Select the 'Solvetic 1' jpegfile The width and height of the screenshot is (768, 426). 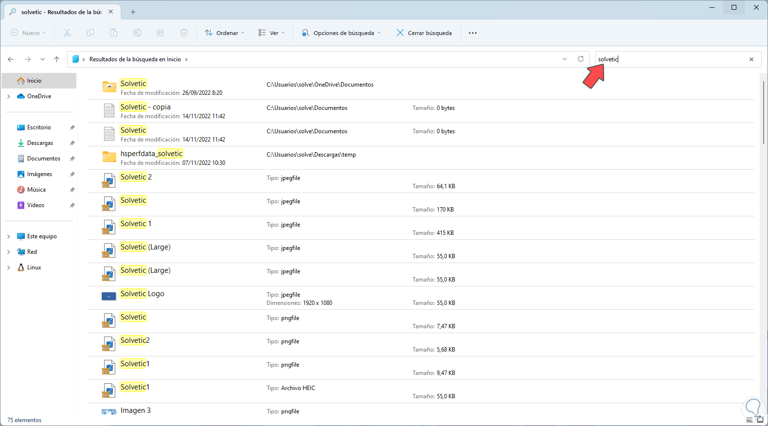[421, 228]
